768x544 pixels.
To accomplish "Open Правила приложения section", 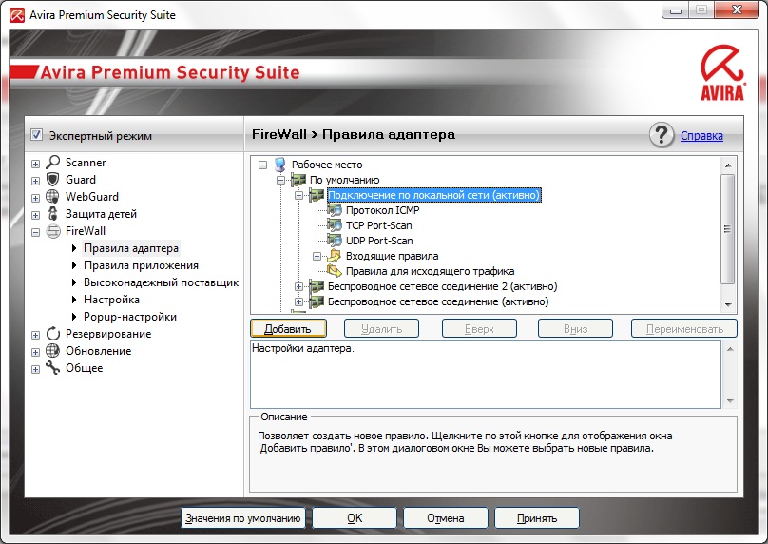I will [141, 265].
